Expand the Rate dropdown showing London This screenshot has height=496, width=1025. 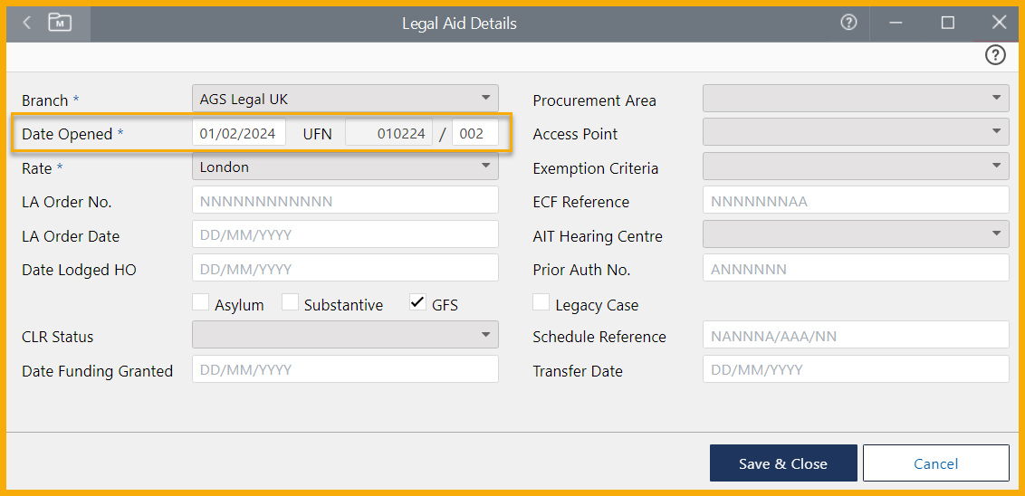(x=345, y=167)
